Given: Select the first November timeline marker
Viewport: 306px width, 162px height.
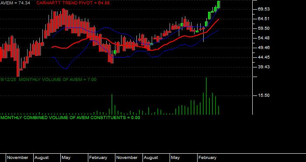Looking at the screenshot, I should tap(17, 158).
